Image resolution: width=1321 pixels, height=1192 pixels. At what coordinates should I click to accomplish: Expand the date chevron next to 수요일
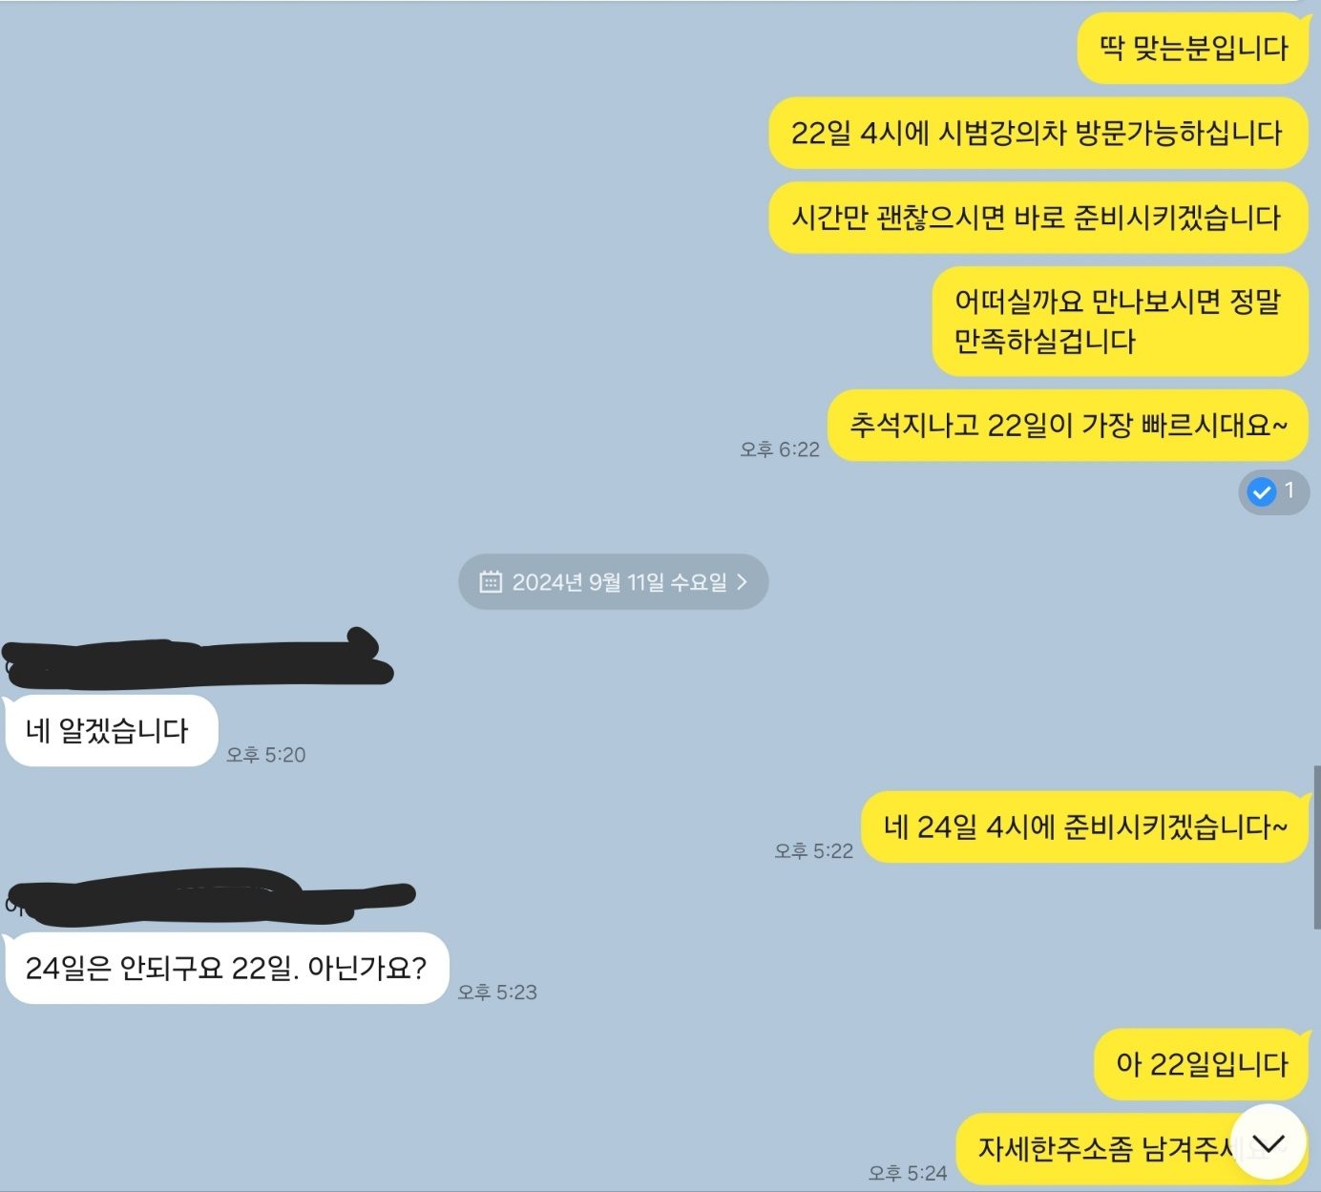pos(743,581)
